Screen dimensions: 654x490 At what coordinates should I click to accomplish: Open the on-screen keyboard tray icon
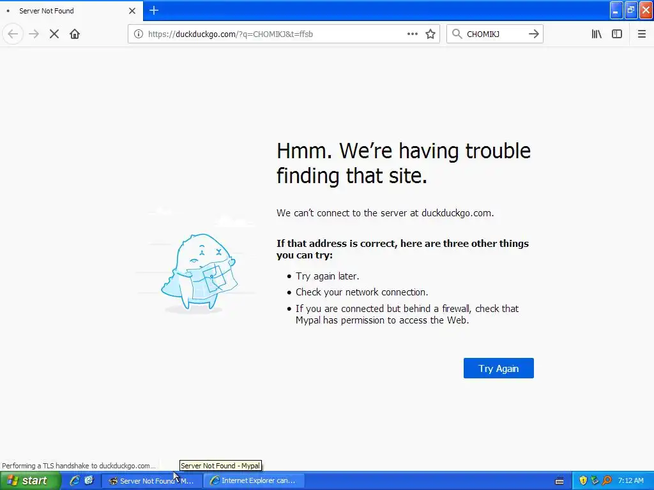coord(559,481)
